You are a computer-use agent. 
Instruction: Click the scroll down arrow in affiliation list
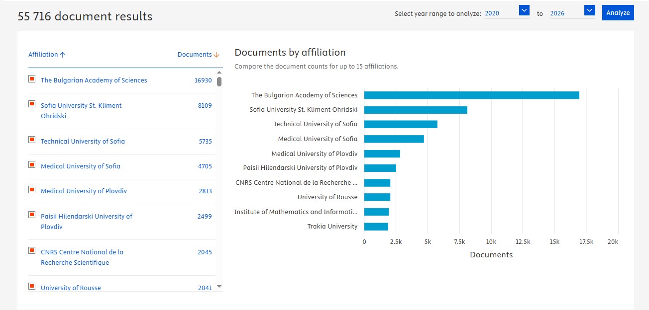(x=219, y=287)
